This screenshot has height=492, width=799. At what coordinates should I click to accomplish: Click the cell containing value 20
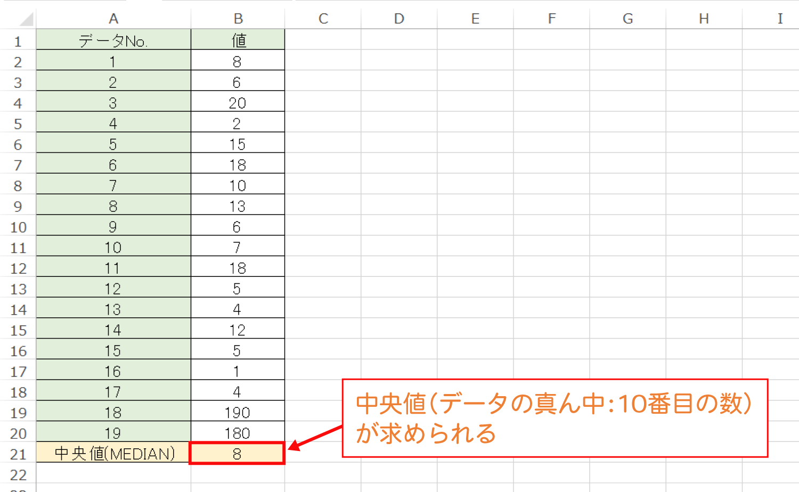[237, 101]
